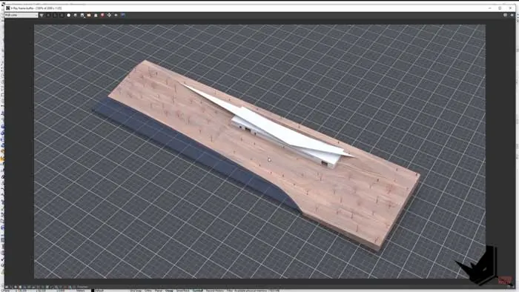
Task: Toggle Record History in the status bar
Action: tap(215, 291)
